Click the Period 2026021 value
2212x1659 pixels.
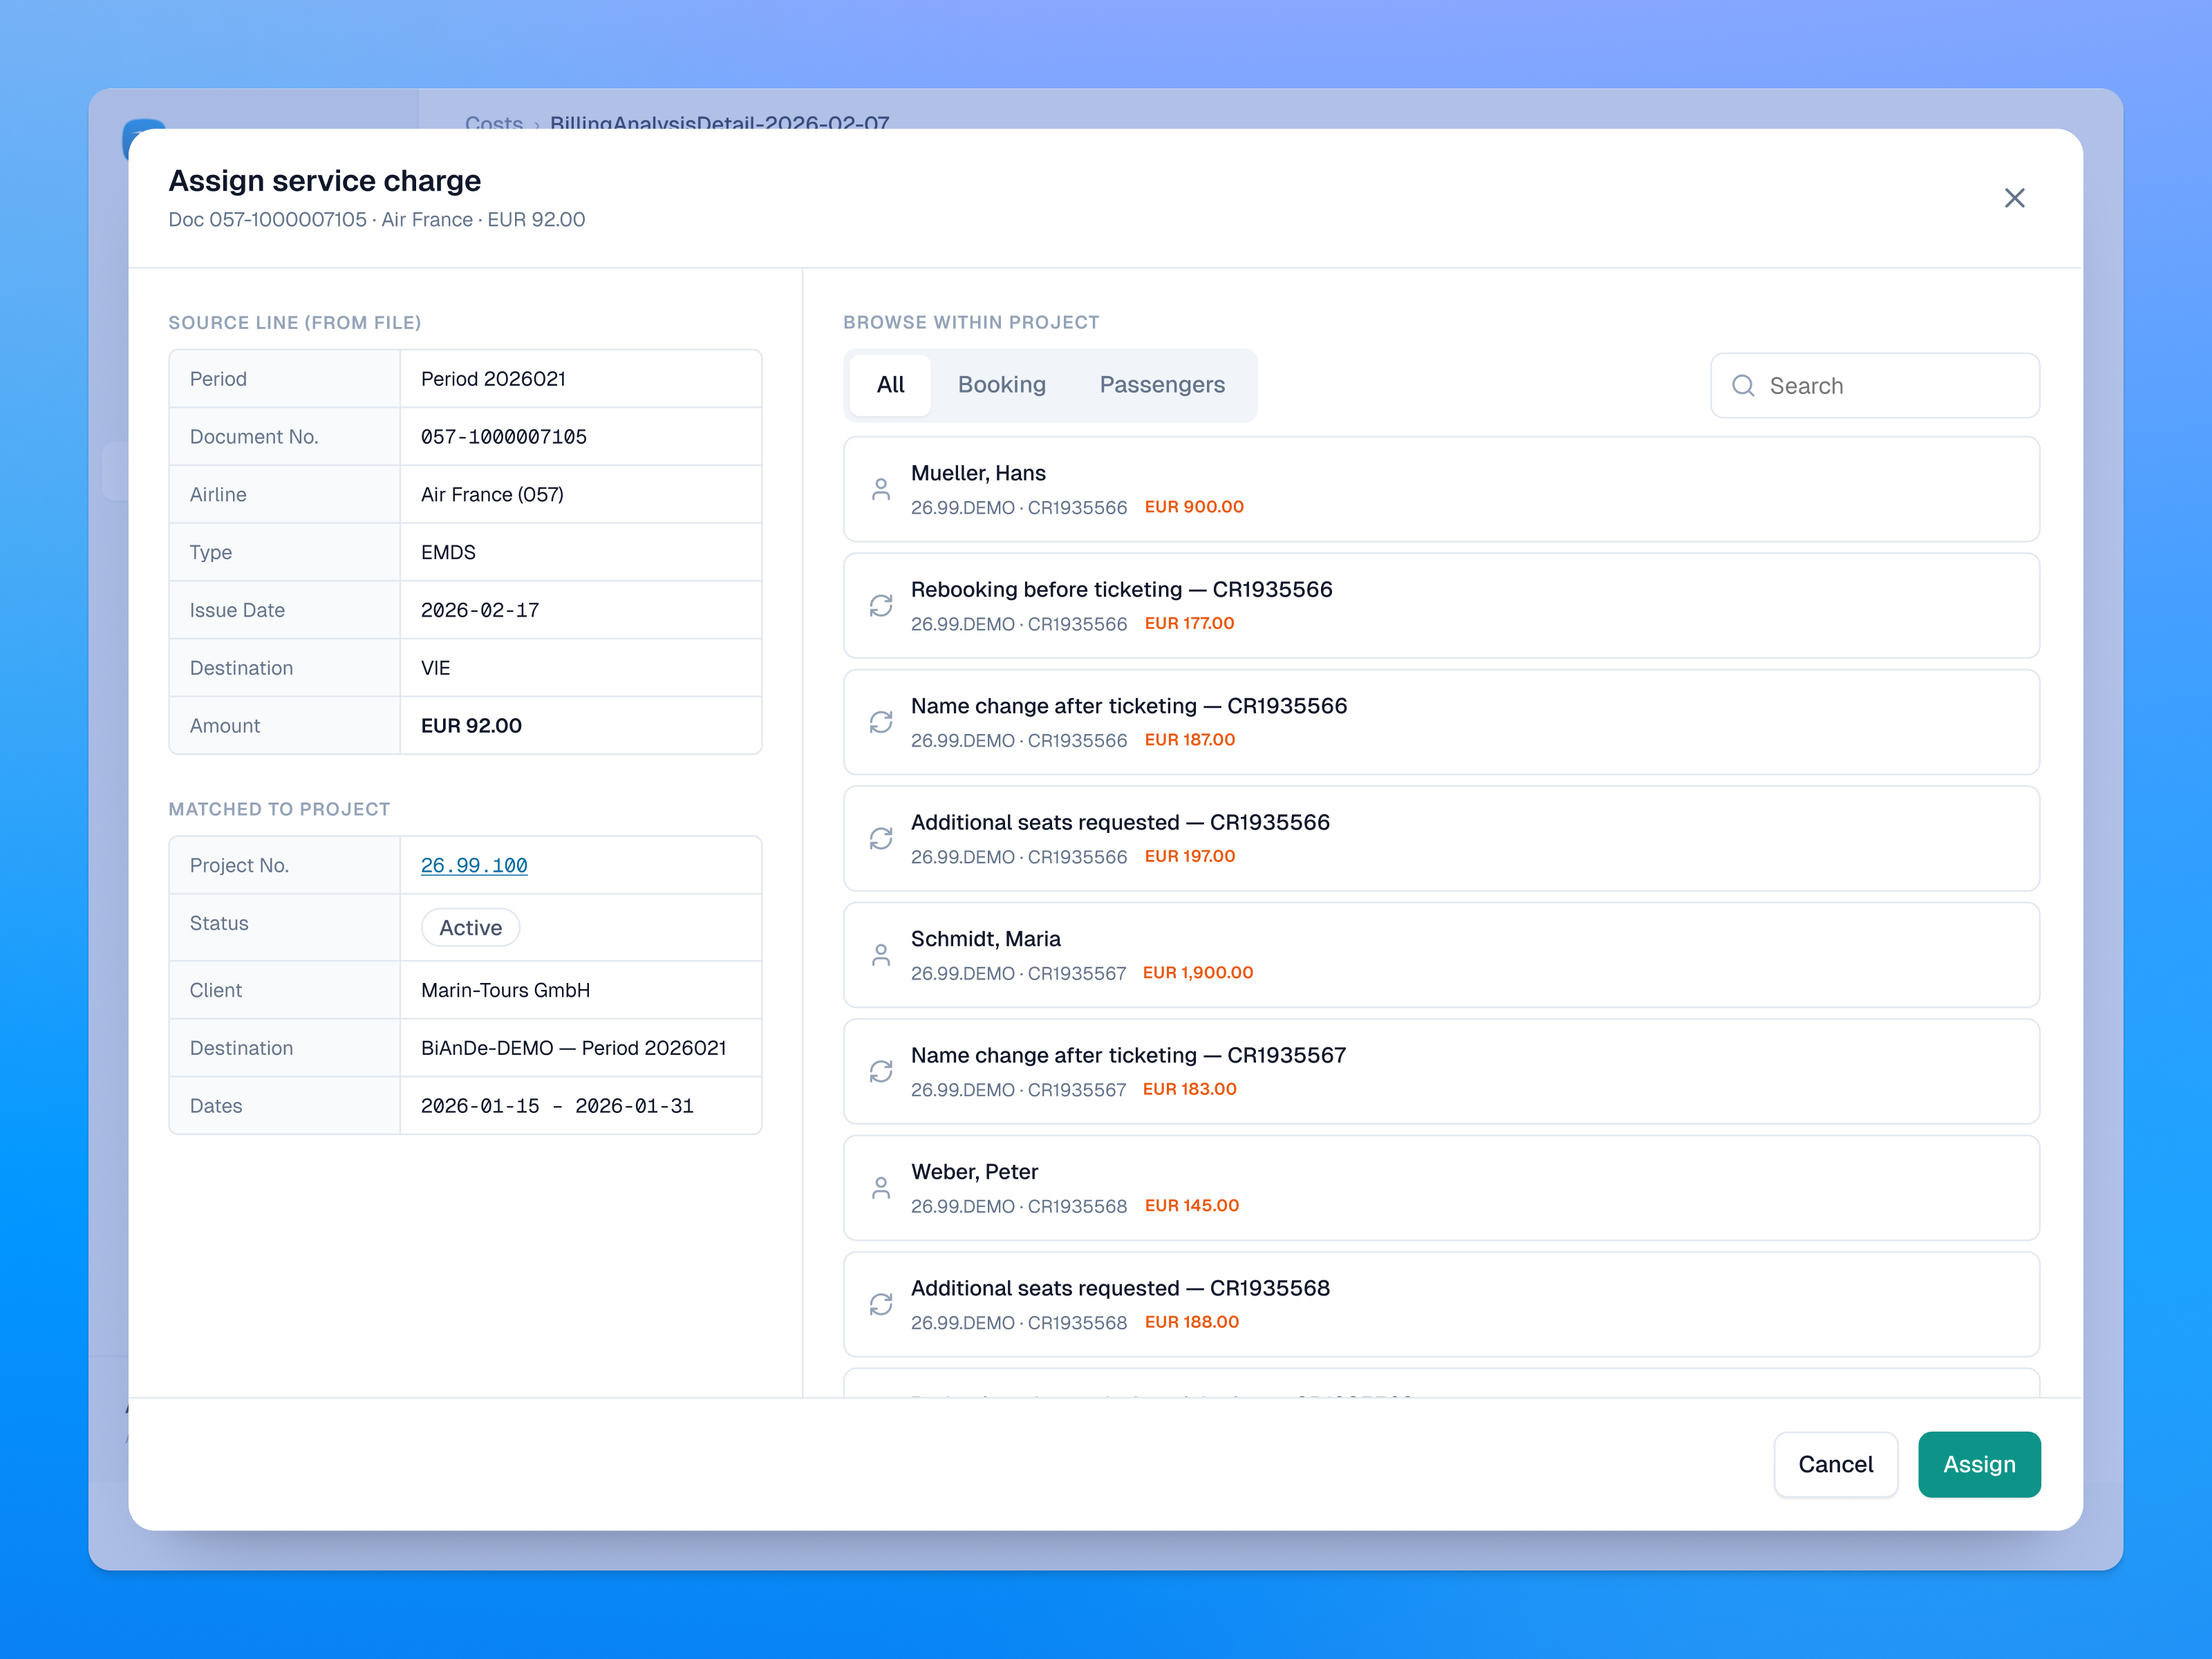click(x=493, y=379)
